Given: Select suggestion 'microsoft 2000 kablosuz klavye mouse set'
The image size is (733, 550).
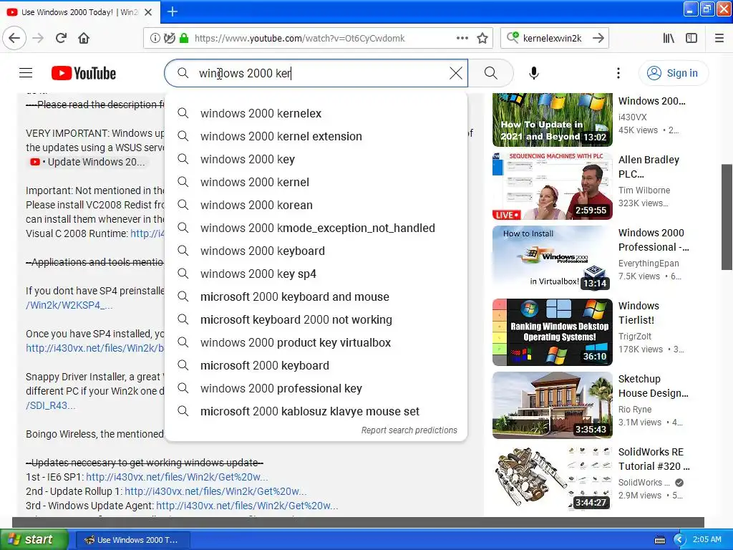Looking at the screenshot, I should [316, 411].
